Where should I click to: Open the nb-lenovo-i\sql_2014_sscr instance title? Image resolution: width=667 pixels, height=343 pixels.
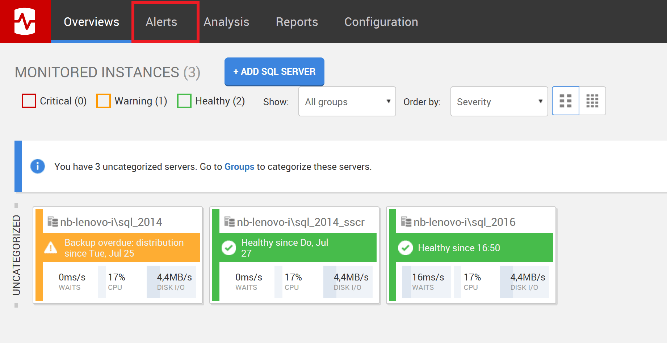(301, 222)
